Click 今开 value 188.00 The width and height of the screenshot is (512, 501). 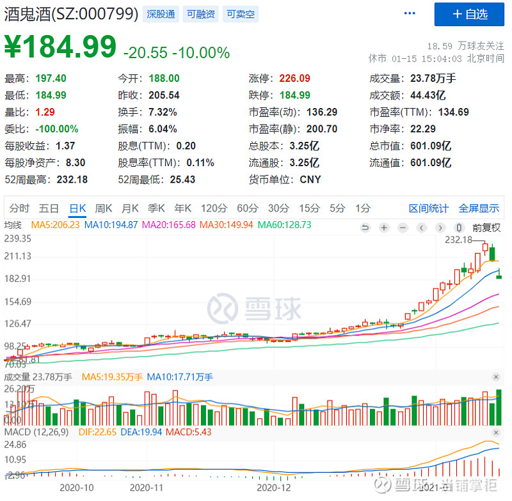coord(164,78)
